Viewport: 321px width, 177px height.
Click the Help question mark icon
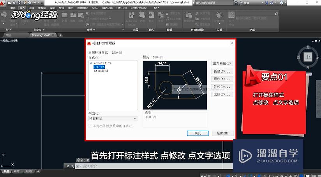(x=282, y=3)
